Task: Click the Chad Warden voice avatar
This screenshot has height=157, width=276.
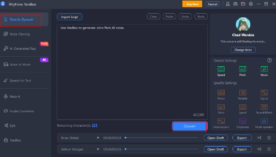Action: pos(243,24)
